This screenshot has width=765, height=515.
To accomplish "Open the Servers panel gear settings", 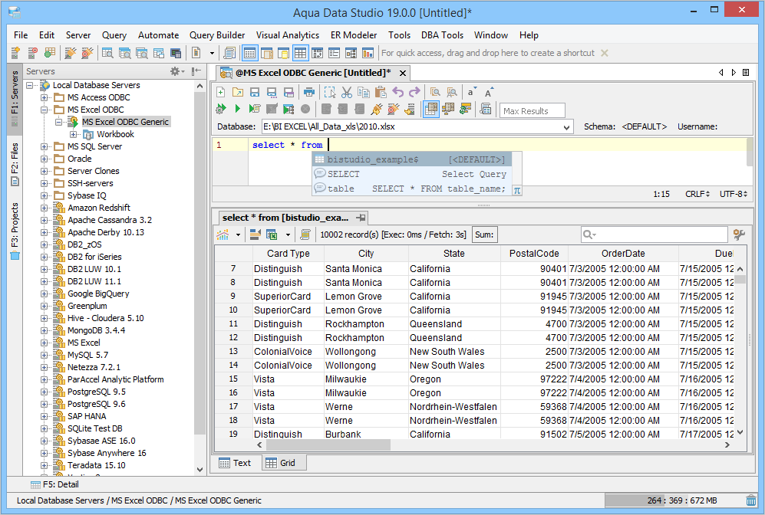I will (176, 71).
